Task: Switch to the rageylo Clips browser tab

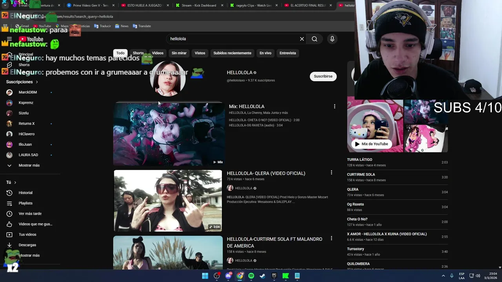Action: (254, 5)
